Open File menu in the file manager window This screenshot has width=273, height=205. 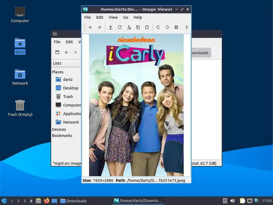57,42
